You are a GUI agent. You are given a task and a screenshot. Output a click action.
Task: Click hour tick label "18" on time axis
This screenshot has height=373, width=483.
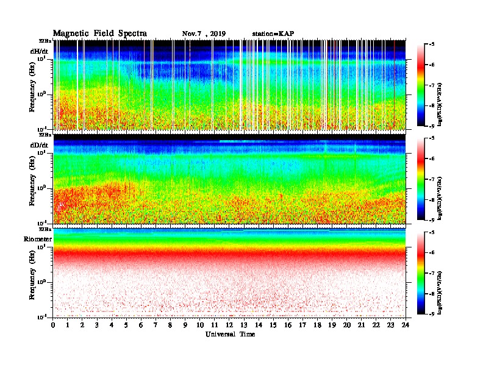(x=317, y=325)
